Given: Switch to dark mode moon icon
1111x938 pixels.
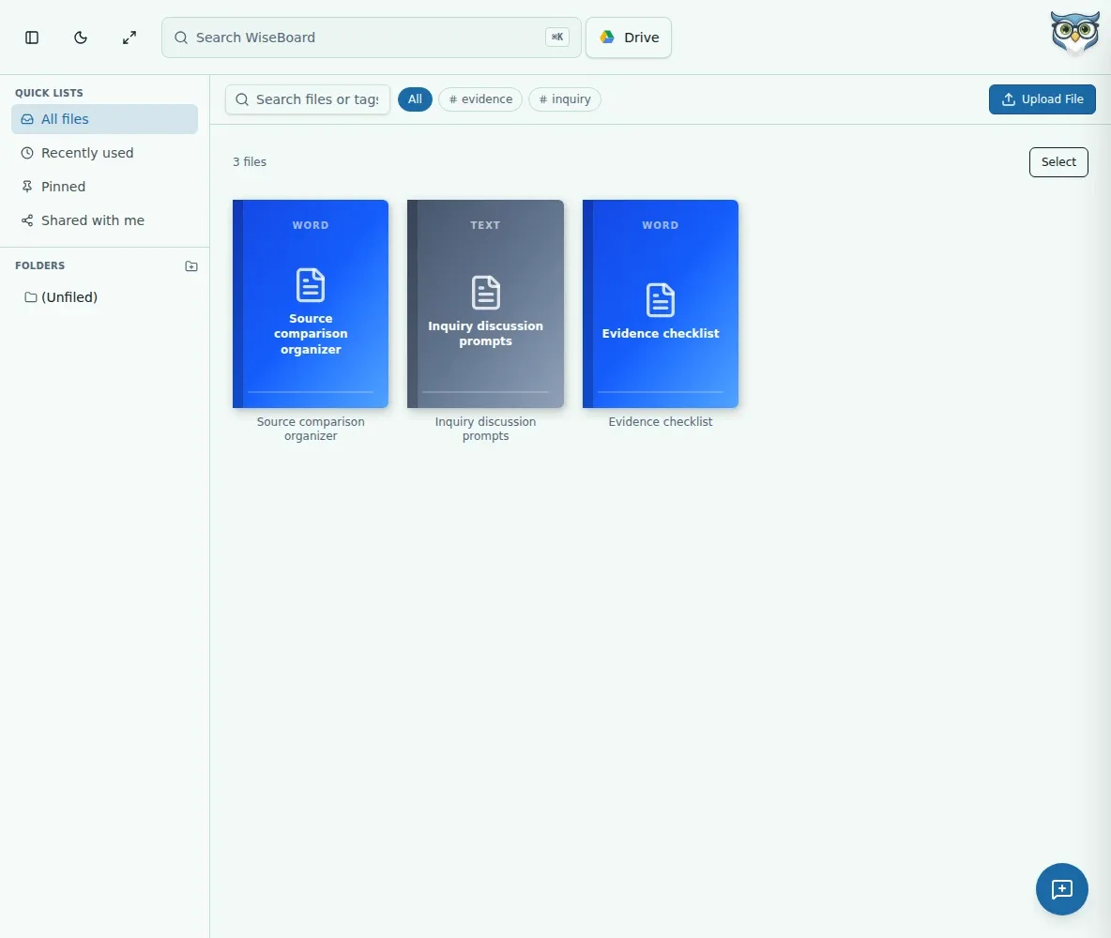Looking at the screenshot, I should coord(81,38).
